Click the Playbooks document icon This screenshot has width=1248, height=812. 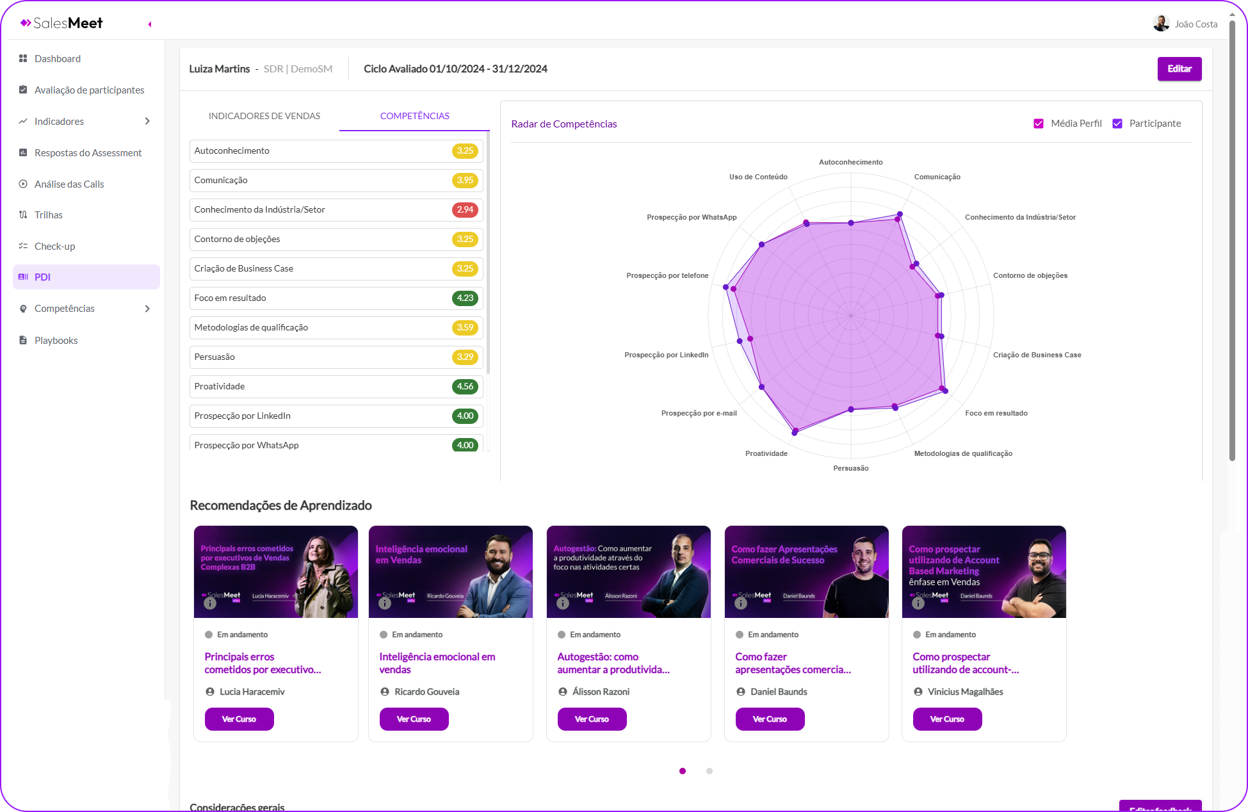click(23, 340)
